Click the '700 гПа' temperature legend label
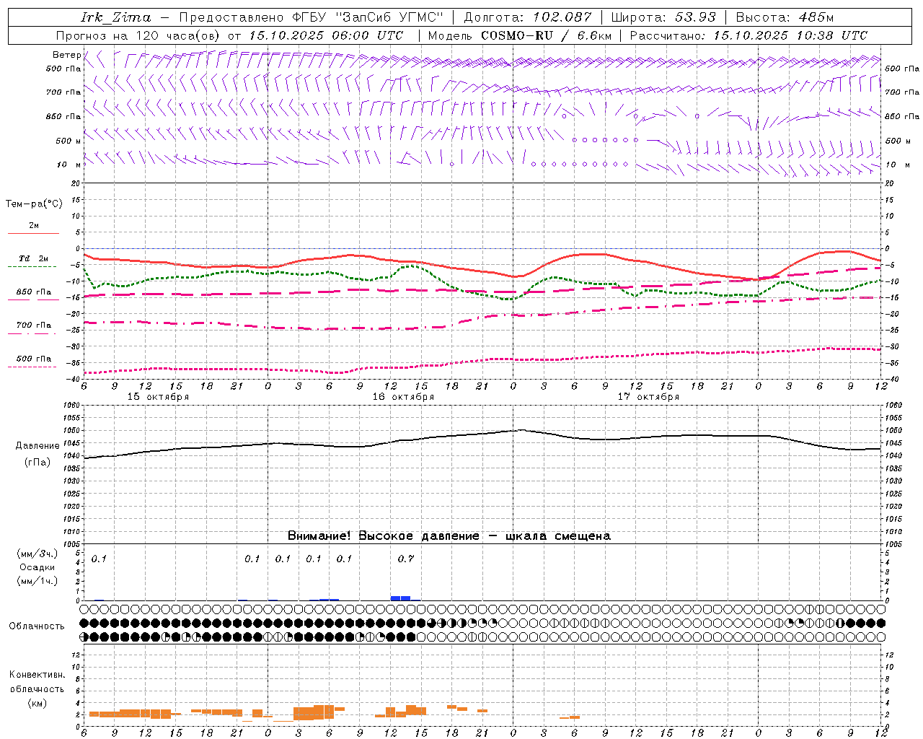 click(x=34, y=325)
